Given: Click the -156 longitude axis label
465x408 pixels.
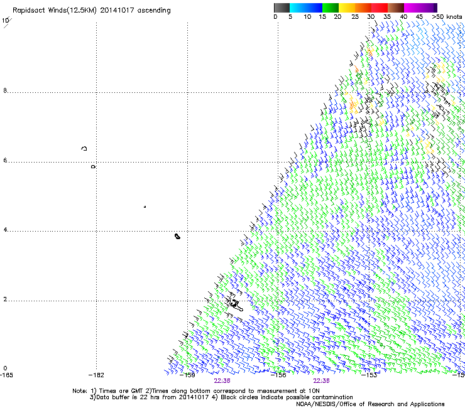Looking at the screenshot, I should pyautogui.click(x=278, y=375).
